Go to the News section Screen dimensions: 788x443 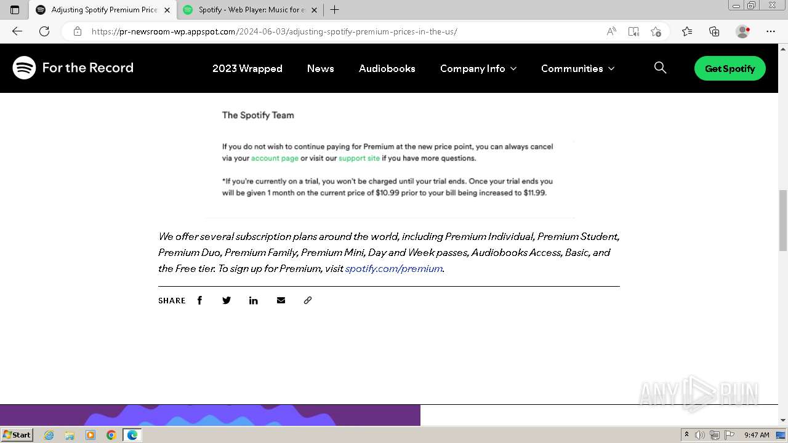coord(321,68)
